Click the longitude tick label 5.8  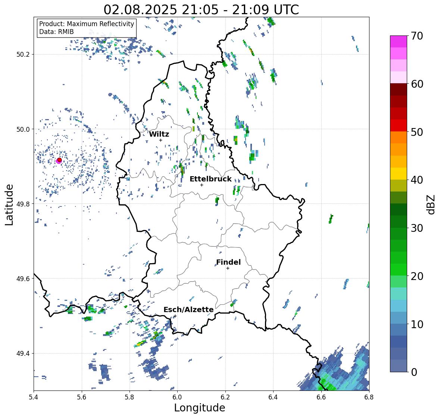pos(129,397)
